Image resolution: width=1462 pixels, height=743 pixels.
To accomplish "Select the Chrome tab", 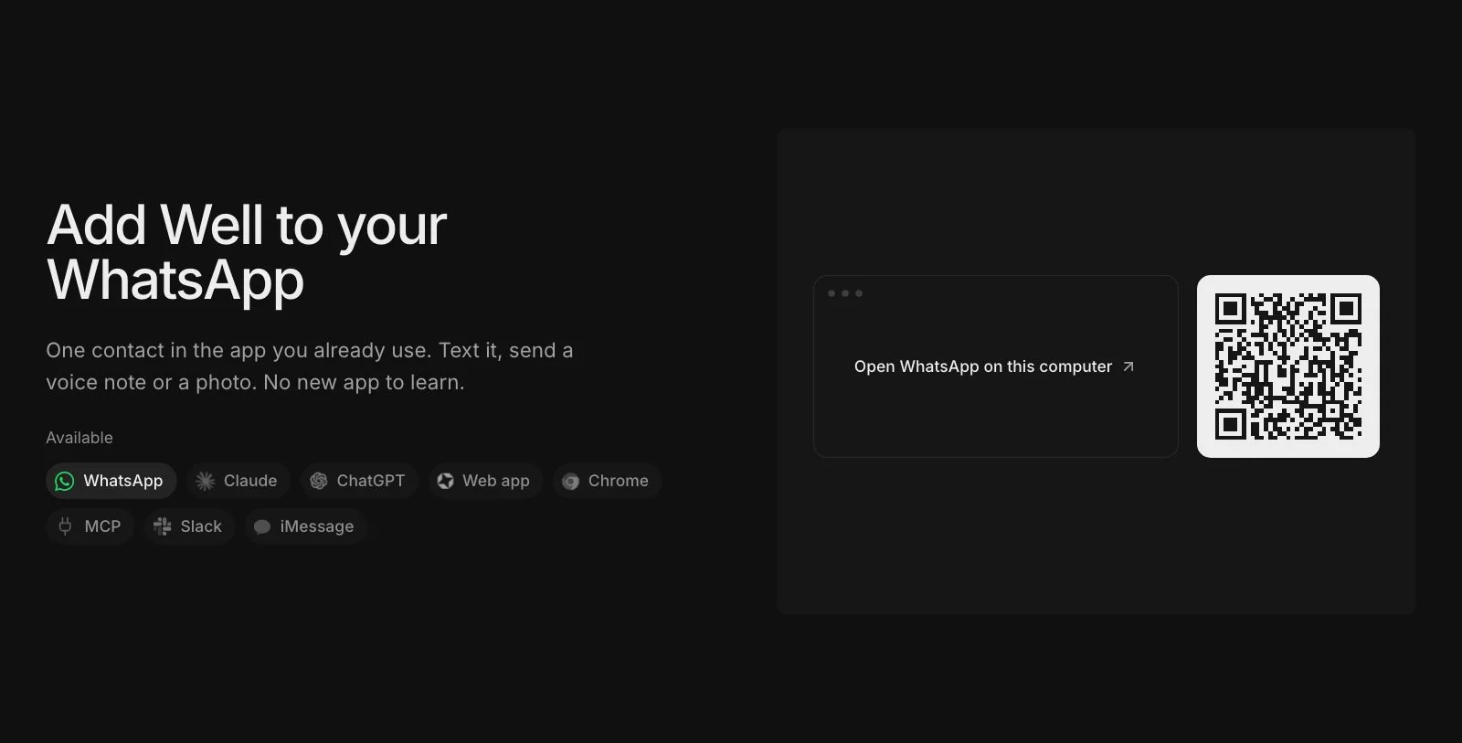I will [607, 481].
